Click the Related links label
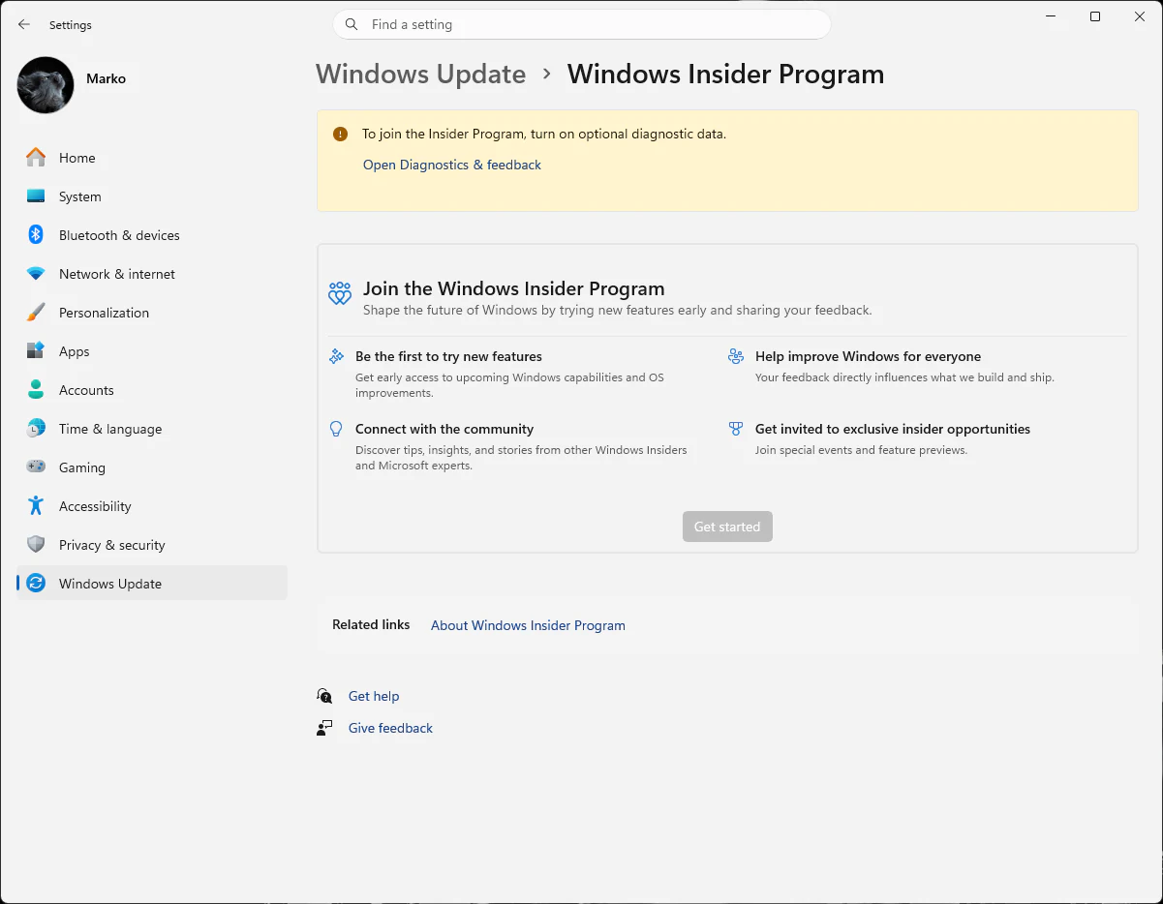This screenshot has width=1163, height=904. coord(371,624)
